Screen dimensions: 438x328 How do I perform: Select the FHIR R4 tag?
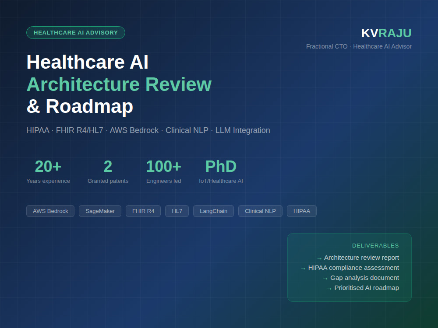[143, 211]
